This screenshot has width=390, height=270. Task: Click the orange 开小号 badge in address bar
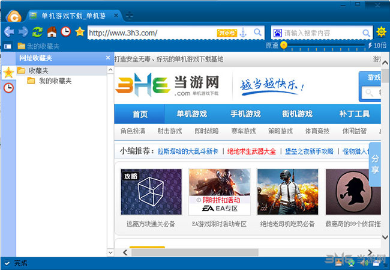pos(227,33)
